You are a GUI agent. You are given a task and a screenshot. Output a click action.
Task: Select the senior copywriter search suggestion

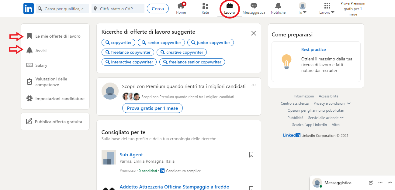pyautogui.click(x=161, y=42)
